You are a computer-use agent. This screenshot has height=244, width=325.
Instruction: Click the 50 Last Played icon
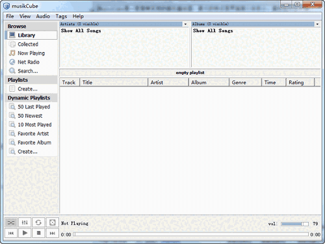[x=12, y=107]
